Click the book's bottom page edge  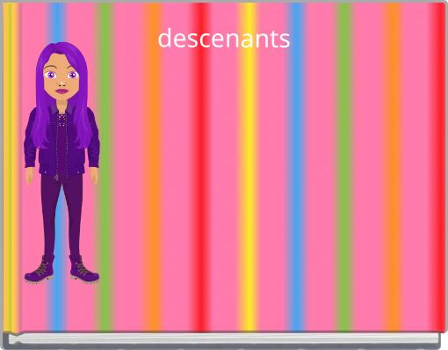pyautogui.click(x=224, y=339)
